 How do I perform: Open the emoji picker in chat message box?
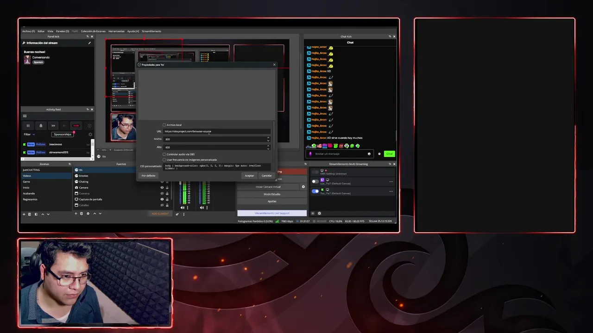pyautogui.click(x=369, y=154)
